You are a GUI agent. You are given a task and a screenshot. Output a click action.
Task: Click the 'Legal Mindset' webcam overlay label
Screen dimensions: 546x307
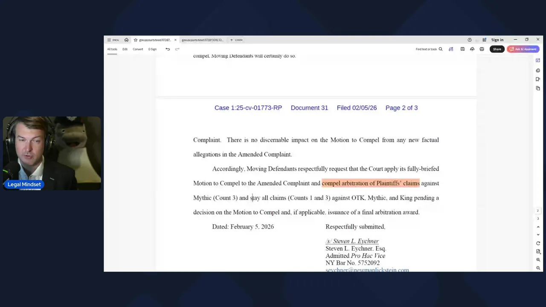[x=24, y=185]
